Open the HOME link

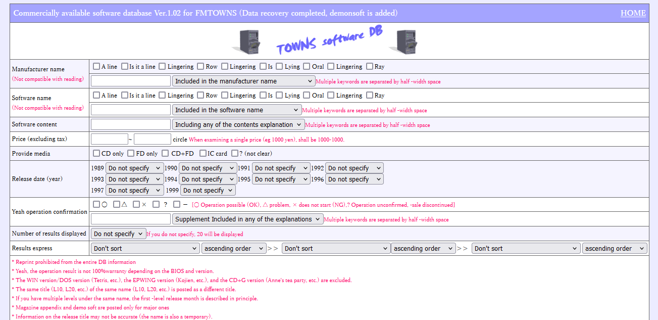633,13
